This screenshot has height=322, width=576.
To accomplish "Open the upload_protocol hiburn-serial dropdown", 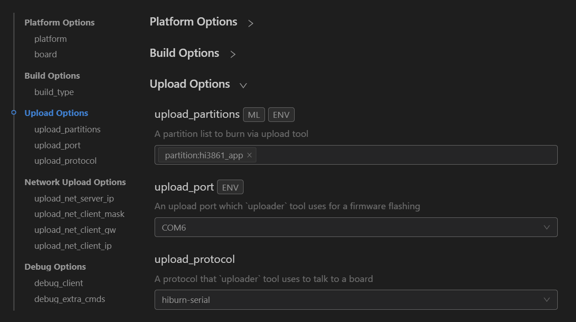I will (x=356, y=300).
